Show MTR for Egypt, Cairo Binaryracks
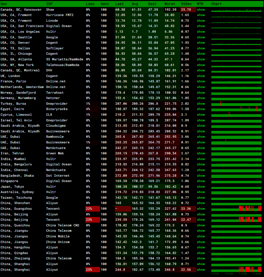 (201, 109)
